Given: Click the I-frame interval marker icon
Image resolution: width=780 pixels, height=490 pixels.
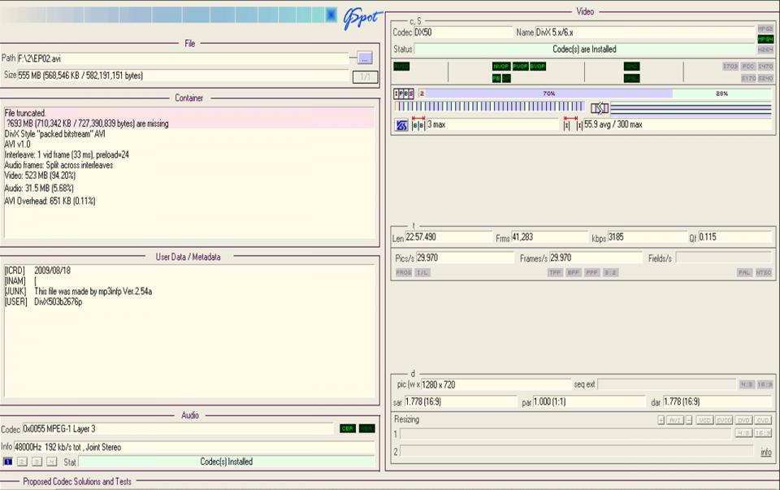Looking at the screenshot, I should [x=572, y=124].
